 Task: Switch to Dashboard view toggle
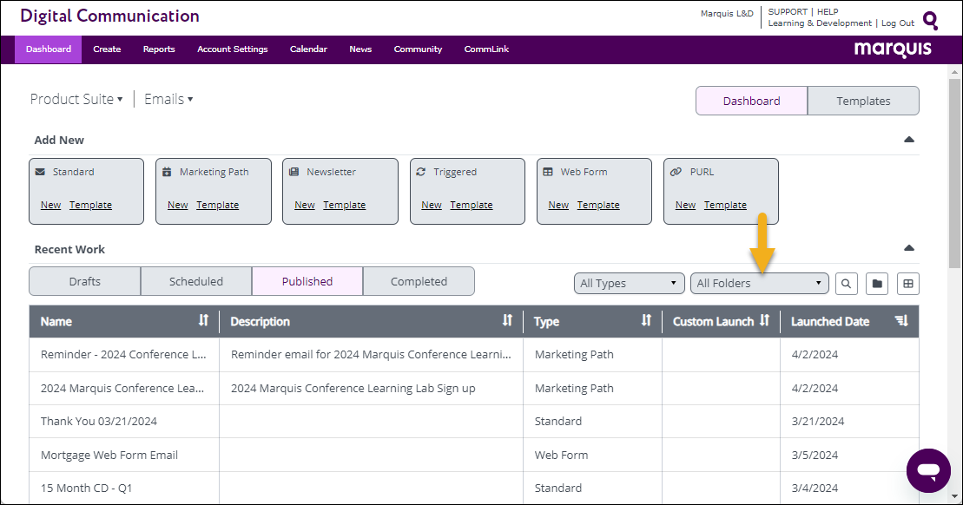751,101
